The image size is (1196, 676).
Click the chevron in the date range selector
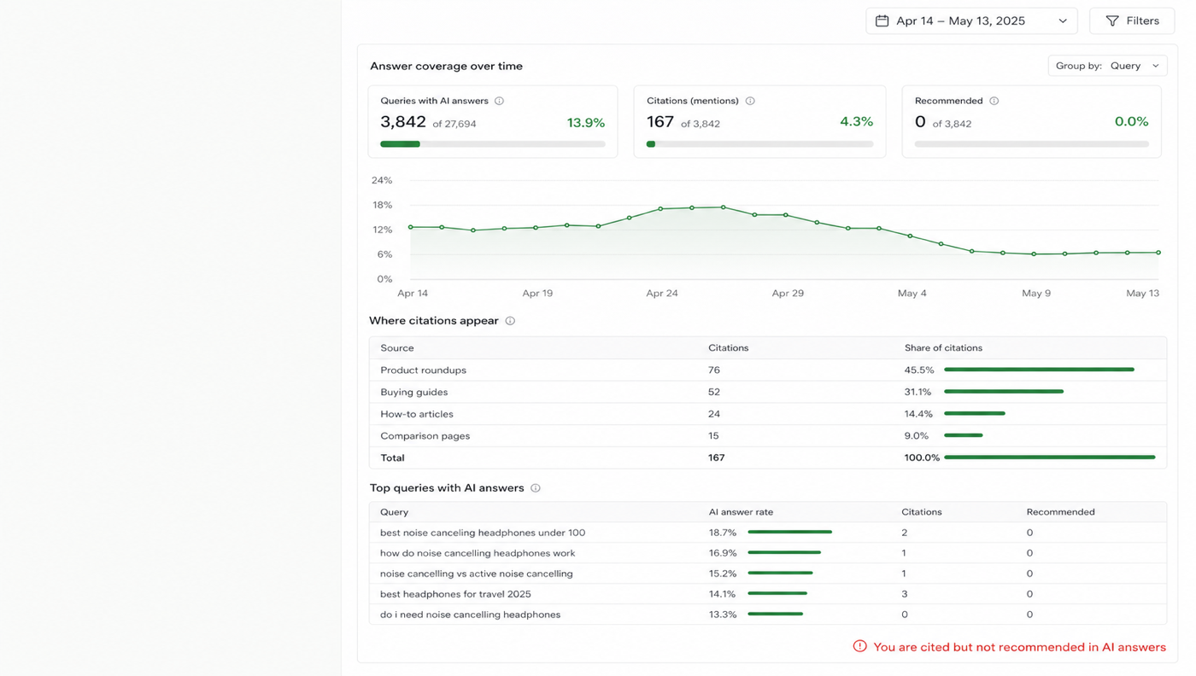pyautogui.click(x=1063, y=20)
